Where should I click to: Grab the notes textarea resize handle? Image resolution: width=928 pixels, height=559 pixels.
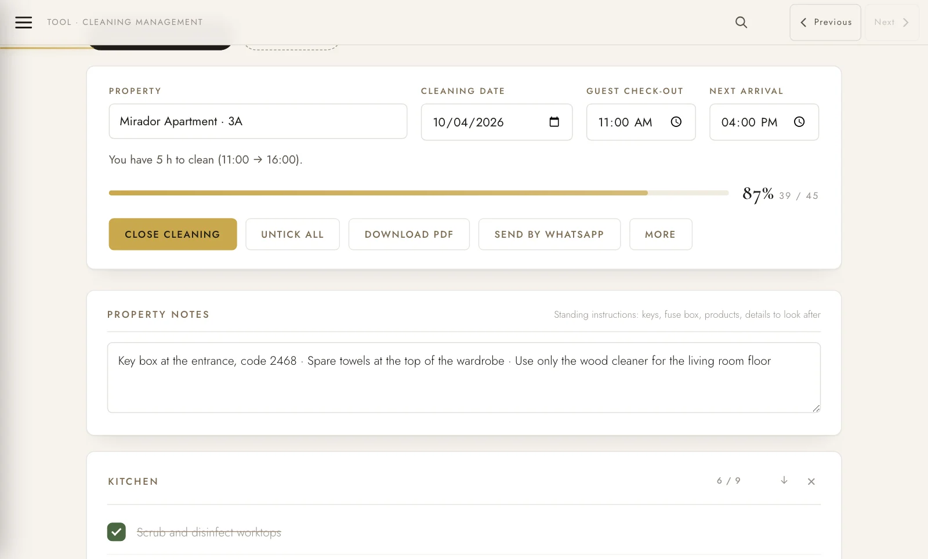pos(816,408)
